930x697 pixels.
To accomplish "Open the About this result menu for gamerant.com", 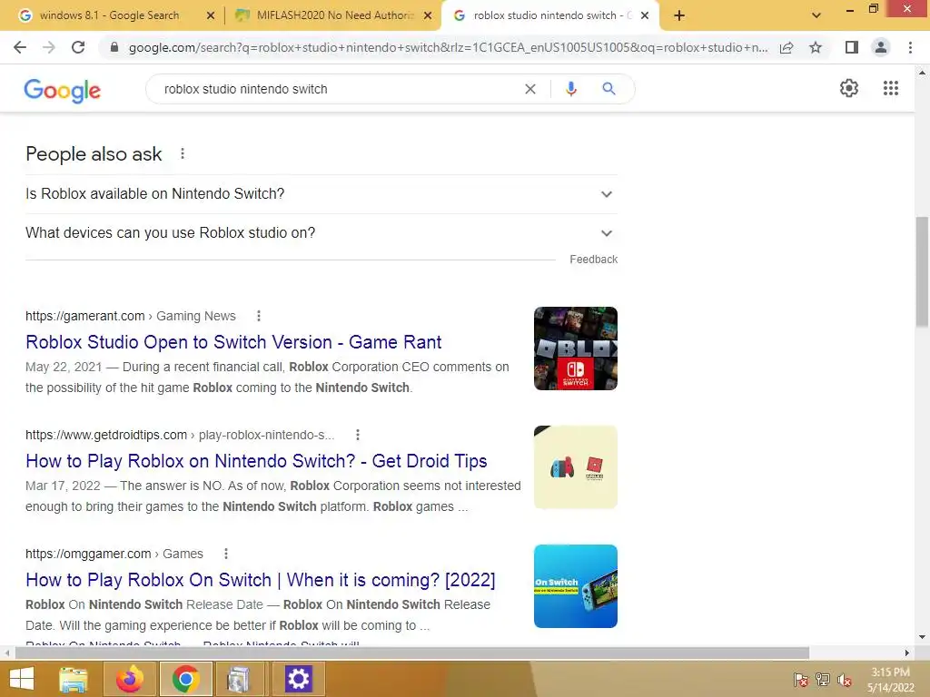I will coord(259,316).
